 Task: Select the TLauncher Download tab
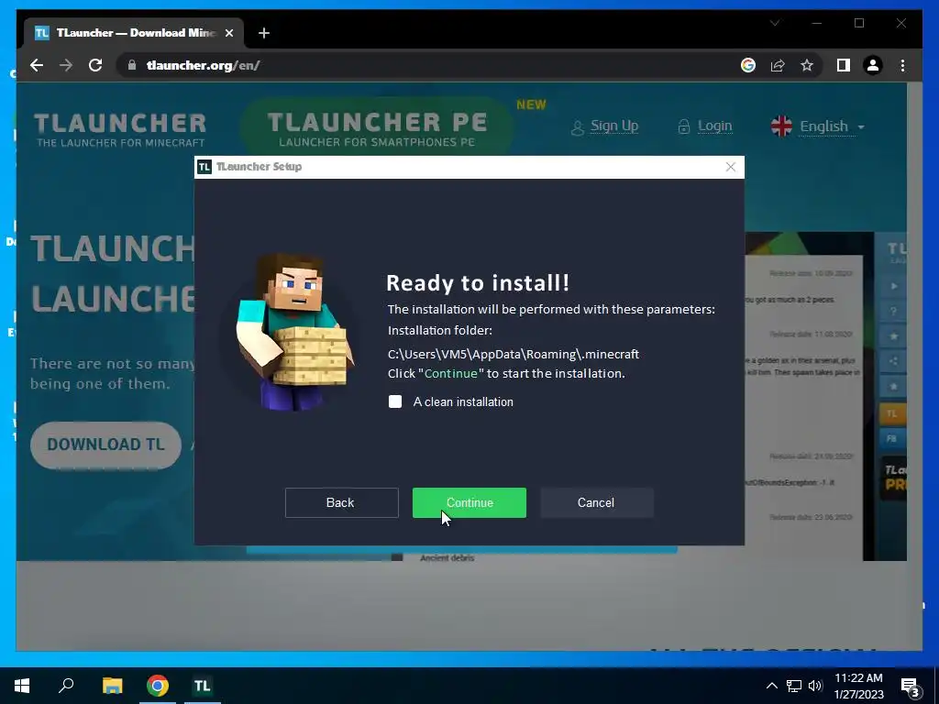pyautogui.click(x=134, y=33)
